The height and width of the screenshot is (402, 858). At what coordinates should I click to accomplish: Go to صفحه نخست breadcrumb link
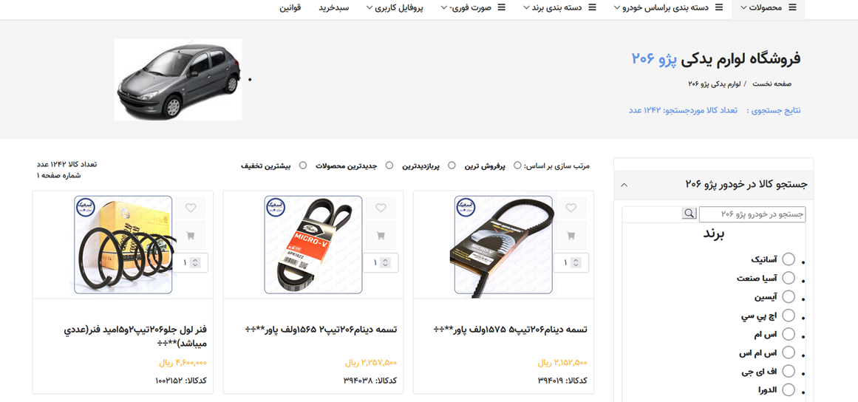point(772,84)
